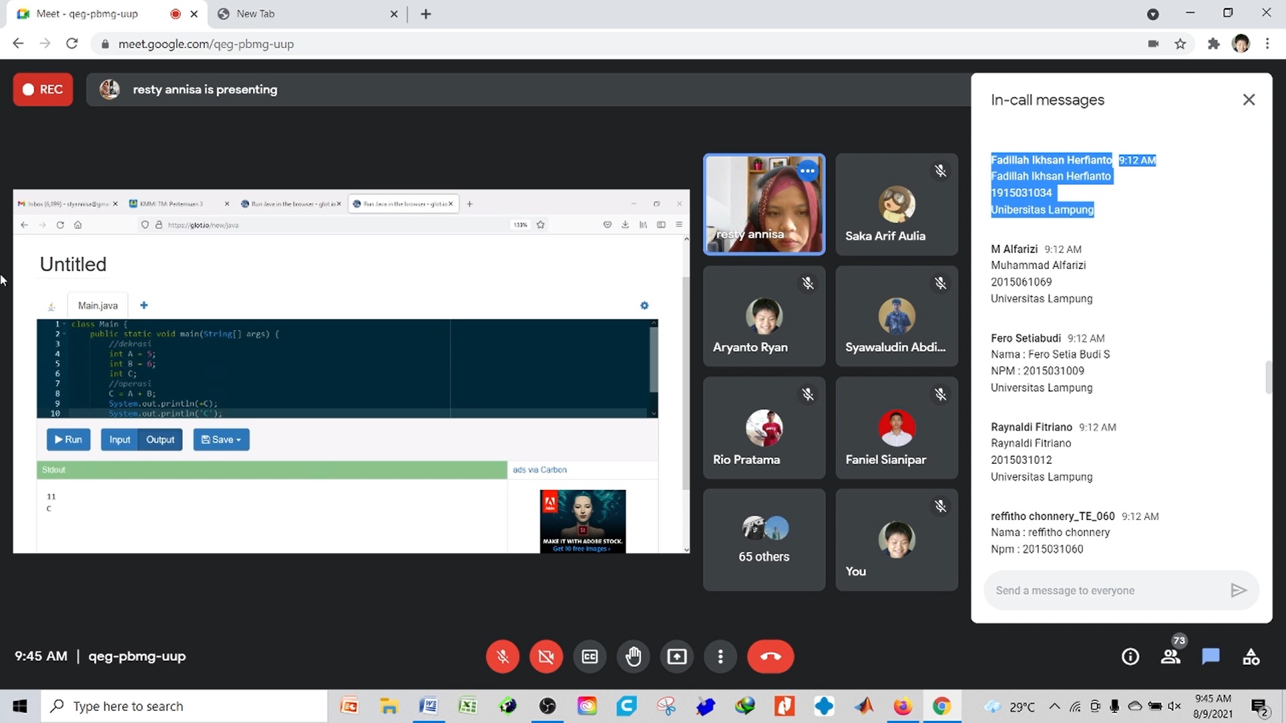Viewport: 1286px width, 723px height.
Task: Open options on resty annisa tile
Action: (x=807, y=171)
